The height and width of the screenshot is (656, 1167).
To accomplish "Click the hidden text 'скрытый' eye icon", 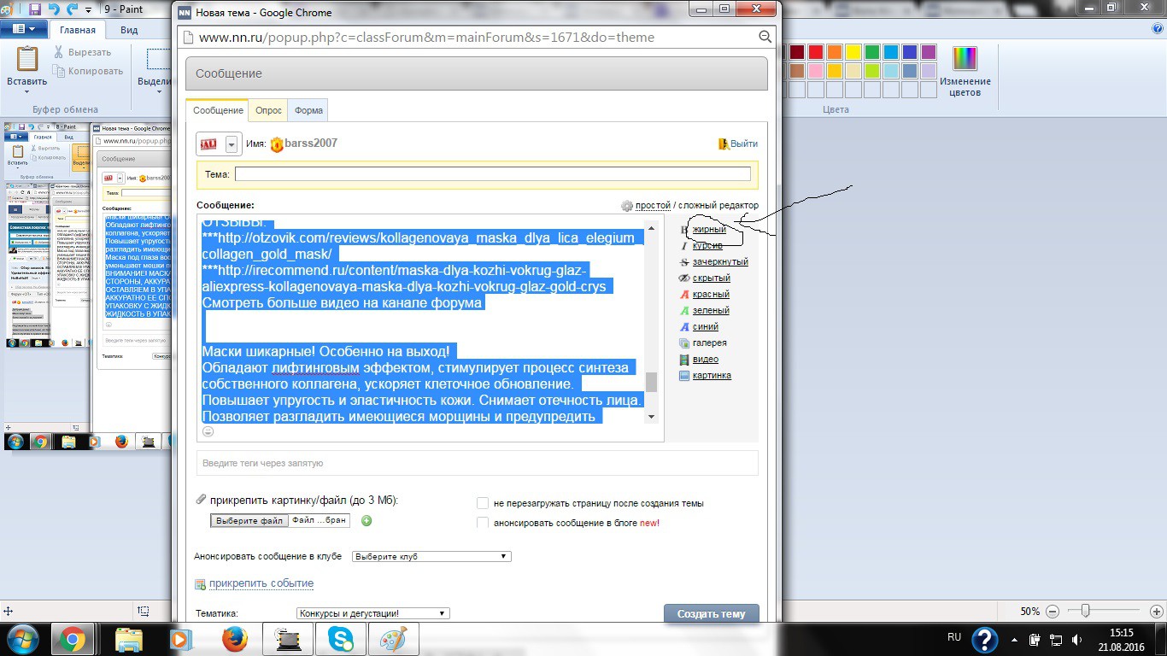I will tap(684, 278).
